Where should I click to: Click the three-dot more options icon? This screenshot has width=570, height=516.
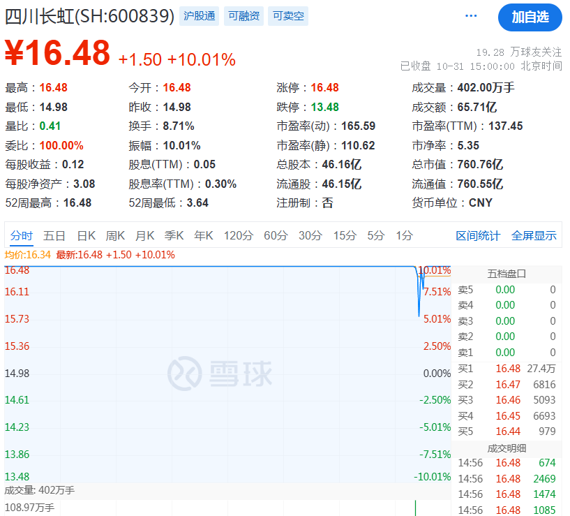tap(471, 16)
